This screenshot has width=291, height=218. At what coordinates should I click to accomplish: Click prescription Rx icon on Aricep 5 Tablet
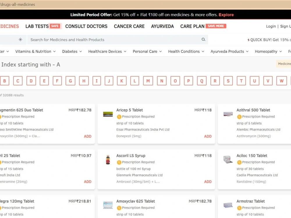(119, 117)
